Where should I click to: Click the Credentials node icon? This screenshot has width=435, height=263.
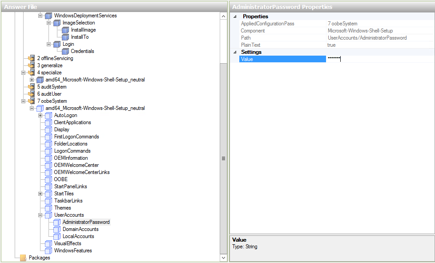point(65,51)
